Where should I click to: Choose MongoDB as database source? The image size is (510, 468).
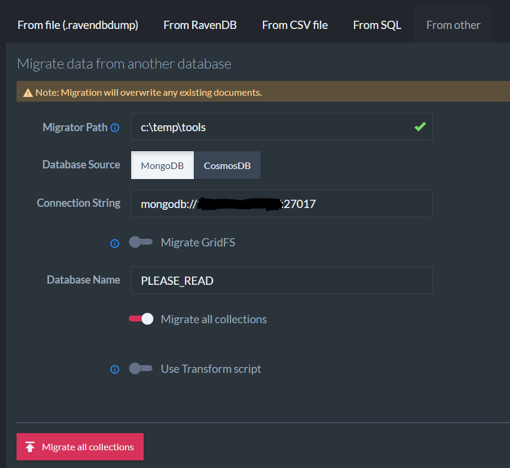click(163, 165)
